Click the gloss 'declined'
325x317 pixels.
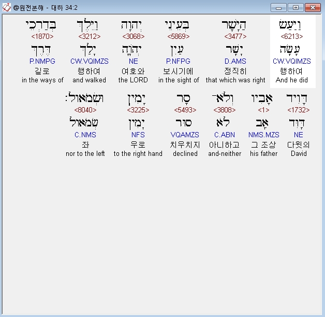185,153
